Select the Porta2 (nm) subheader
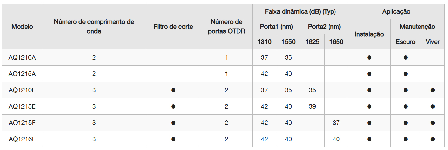 point(324,27)
